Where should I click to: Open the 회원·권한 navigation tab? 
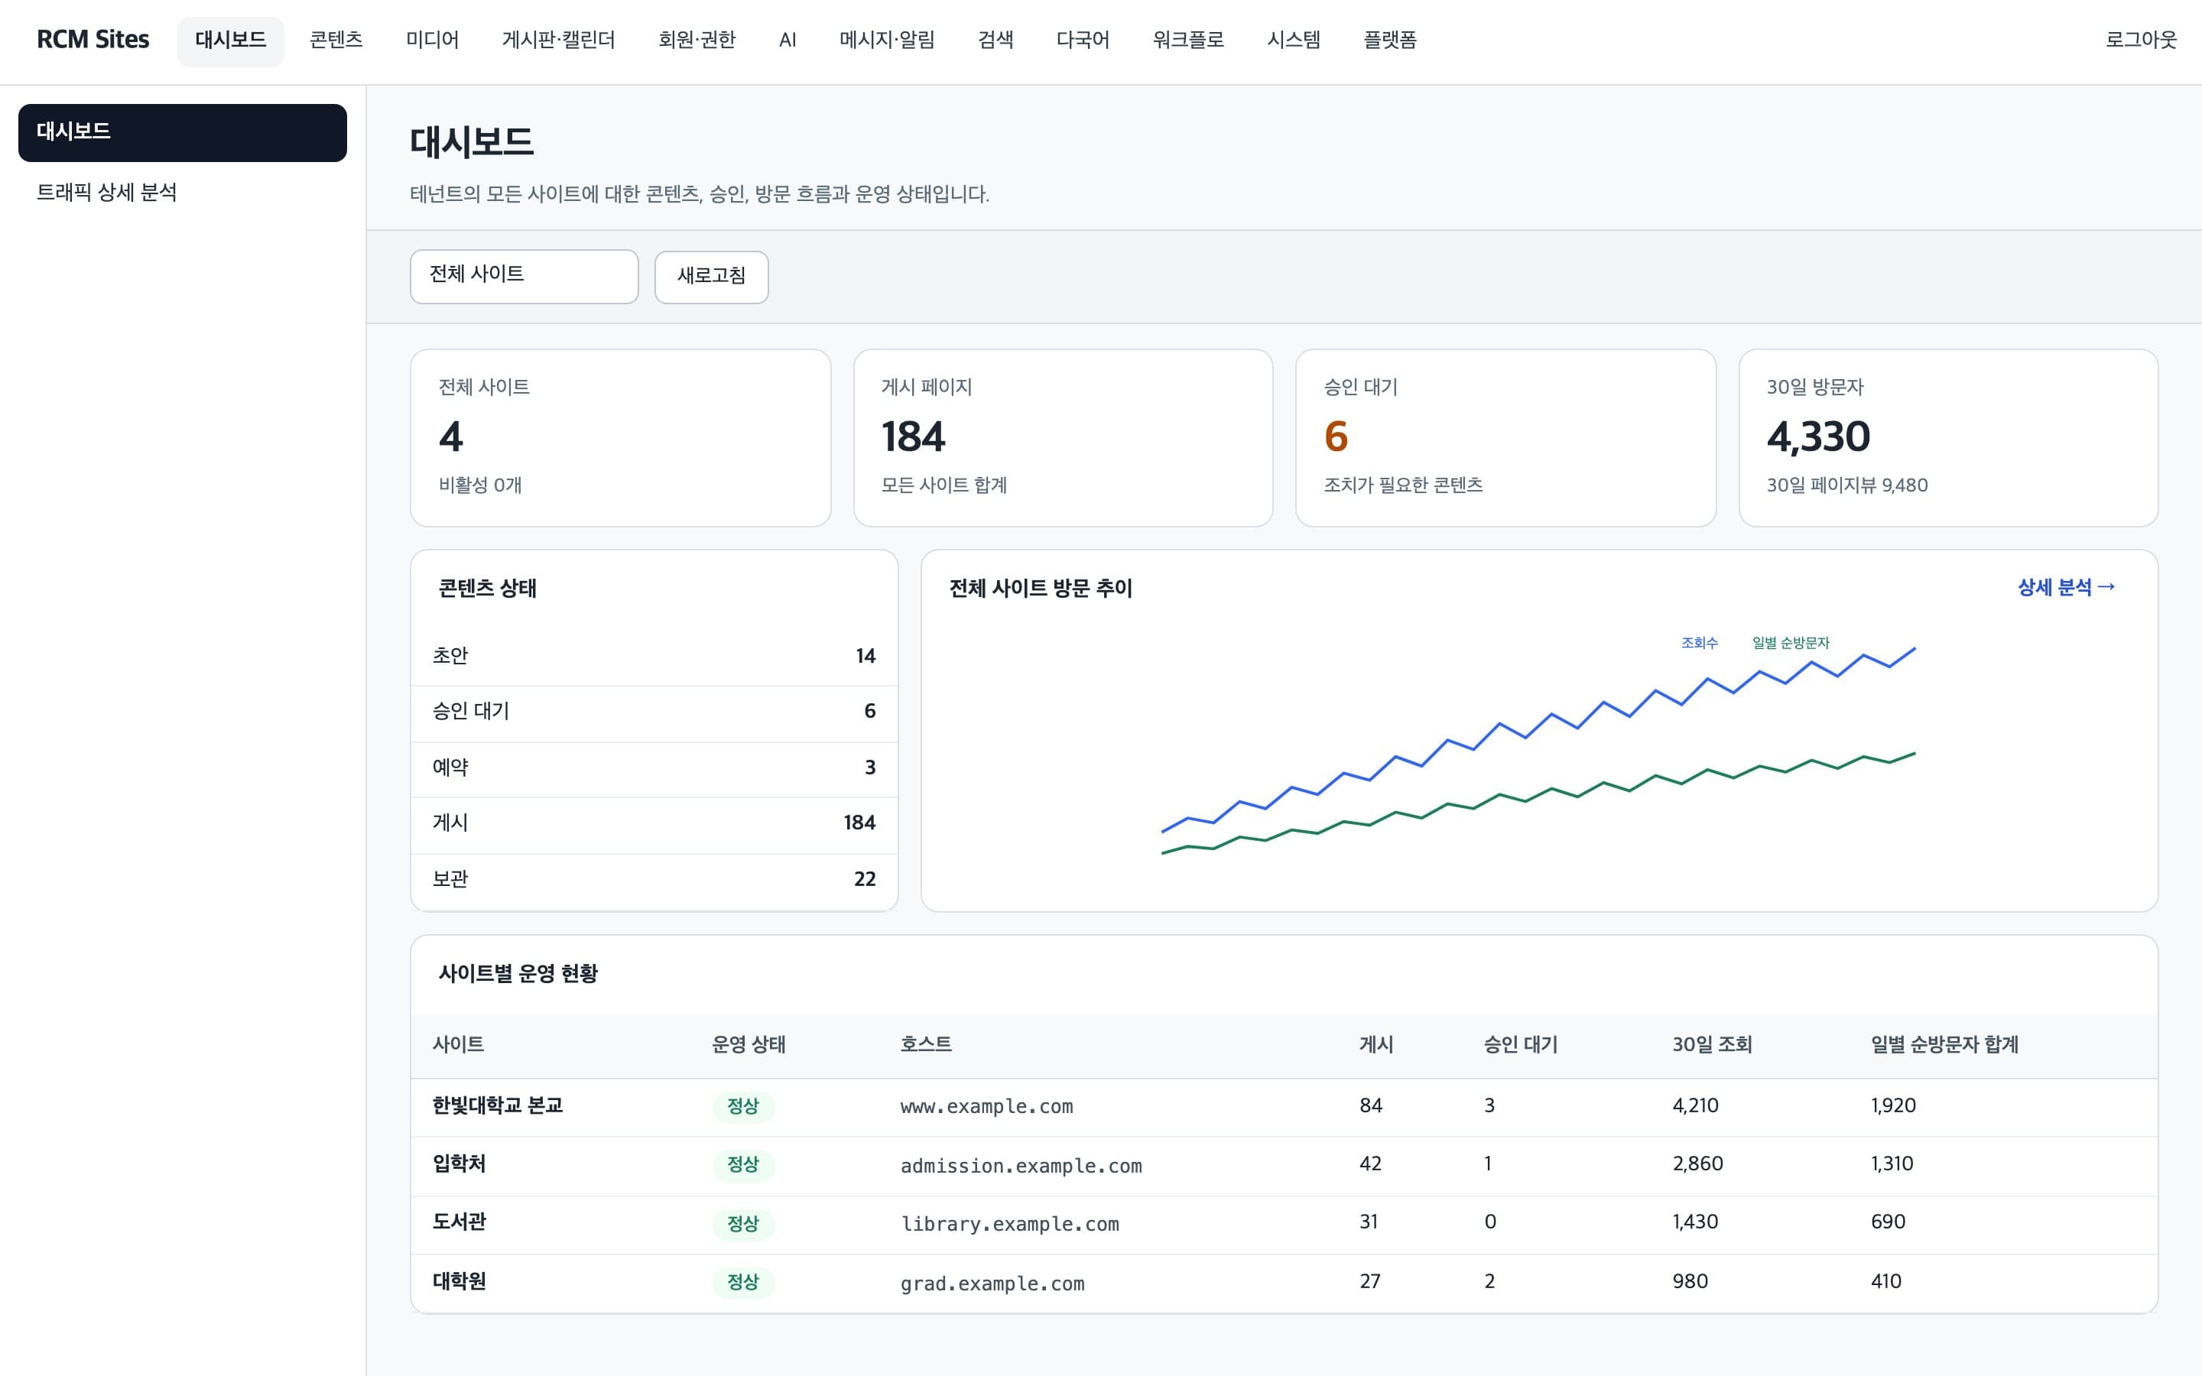(x=697, y=40)
